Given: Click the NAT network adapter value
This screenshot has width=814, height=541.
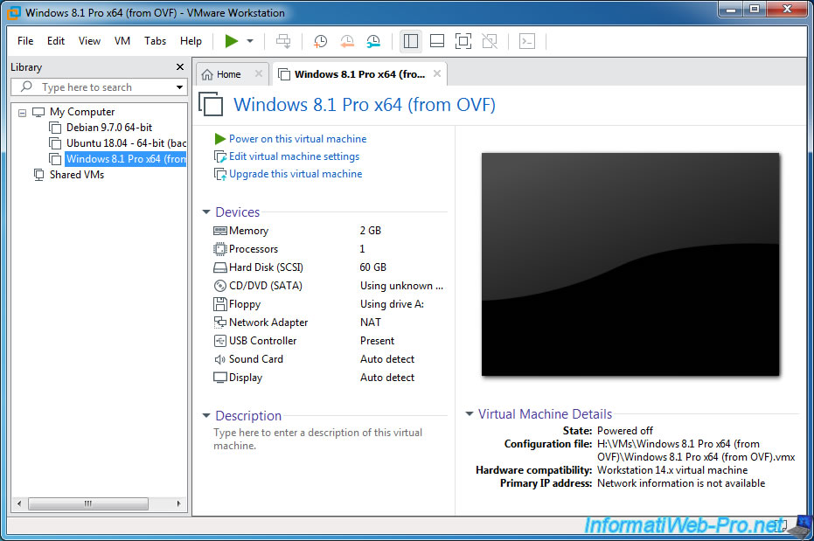Looking at the screenshot, I should point(370,323).
